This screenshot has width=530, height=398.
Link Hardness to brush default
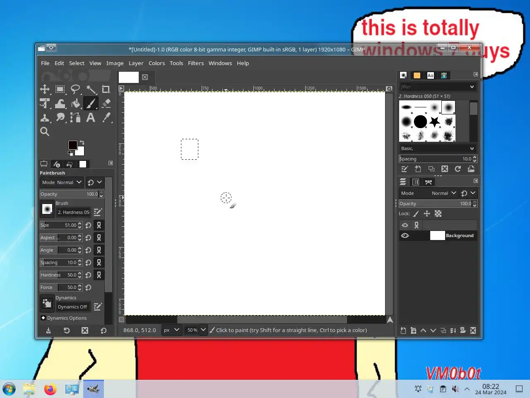[99, 275]
